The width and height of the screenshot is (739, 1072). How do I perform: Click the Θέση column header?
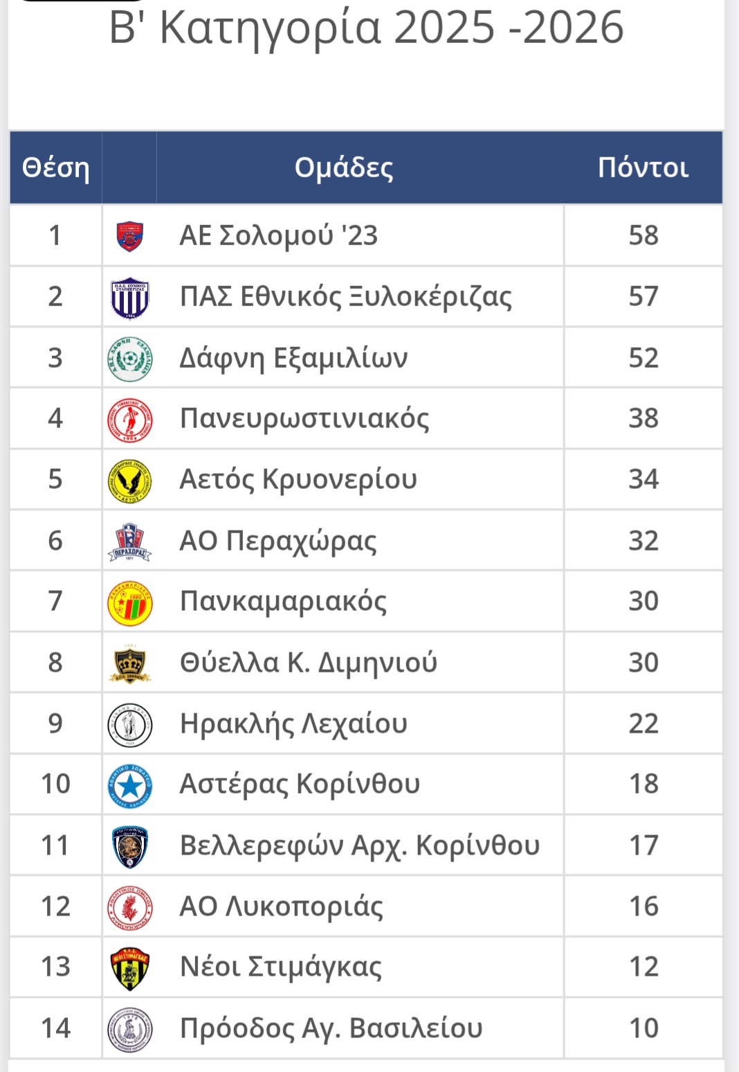56,168
